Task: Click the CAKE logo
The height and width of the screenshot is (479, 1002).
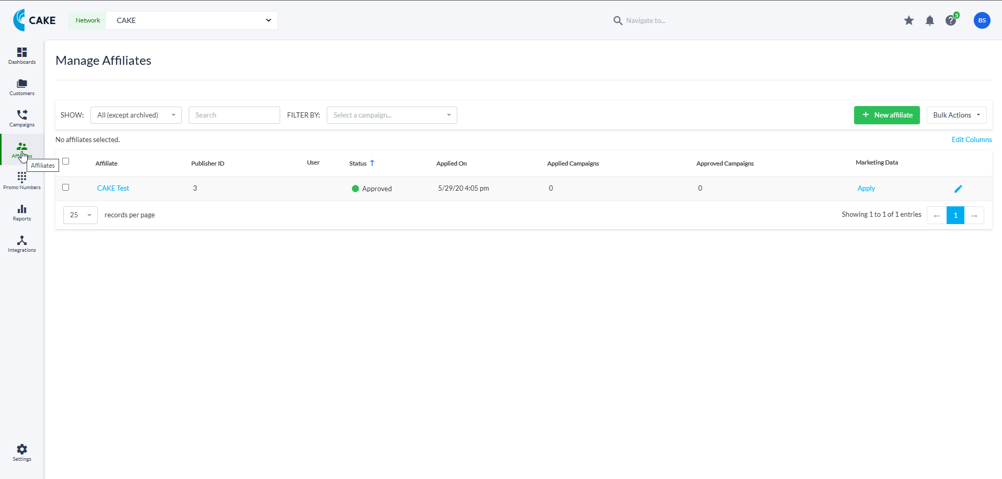Action: pos(34,20)
